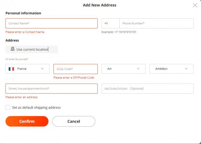This screenshot has height=144, width=201.
Task: Click the Contact Name input field
Action: (x=52, y=23)
